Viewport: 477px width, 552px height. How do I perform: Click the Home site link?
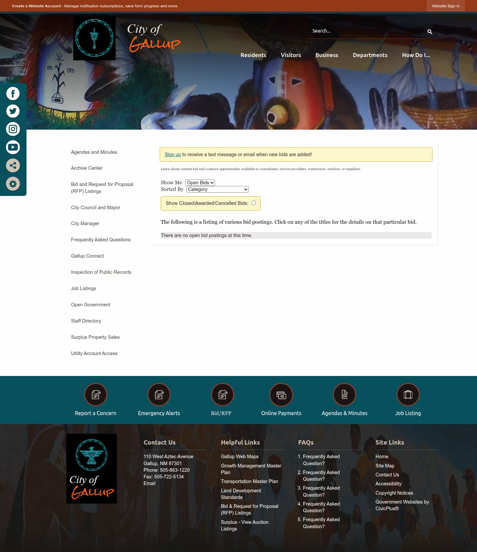382,457
